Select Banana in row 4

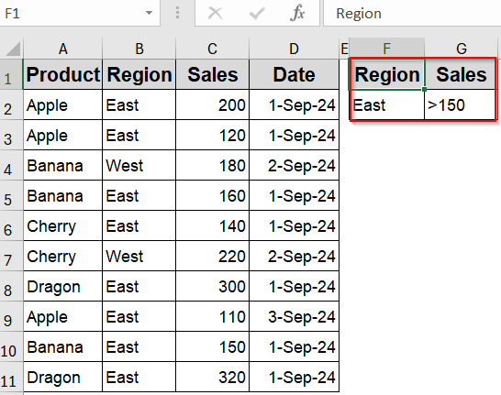63,165
